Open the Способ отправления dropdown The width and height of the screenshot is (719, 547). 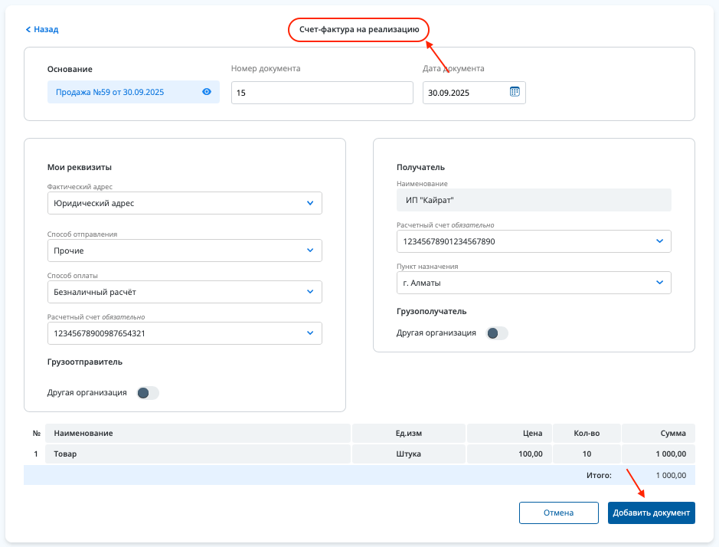309,251
